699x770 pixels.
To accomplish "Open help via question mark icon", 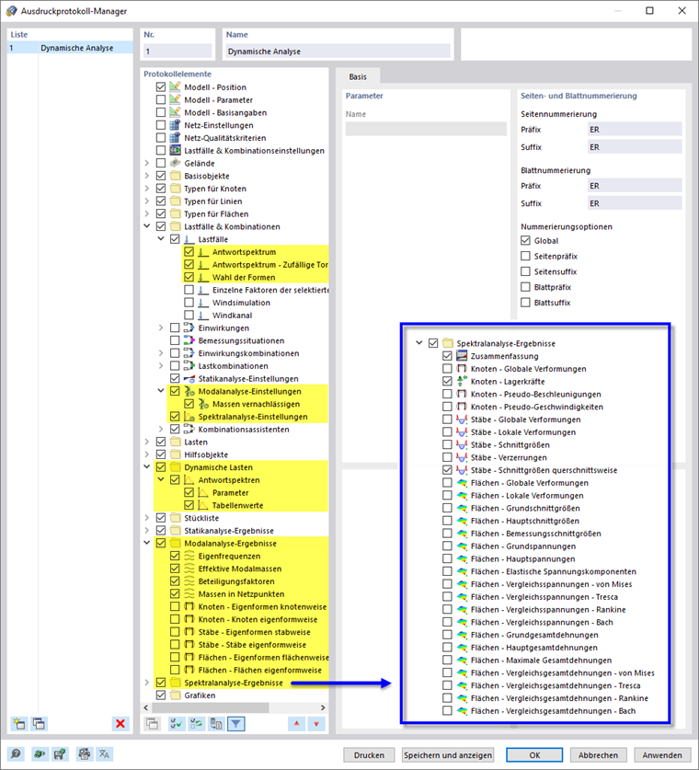I will coord(16,753).
